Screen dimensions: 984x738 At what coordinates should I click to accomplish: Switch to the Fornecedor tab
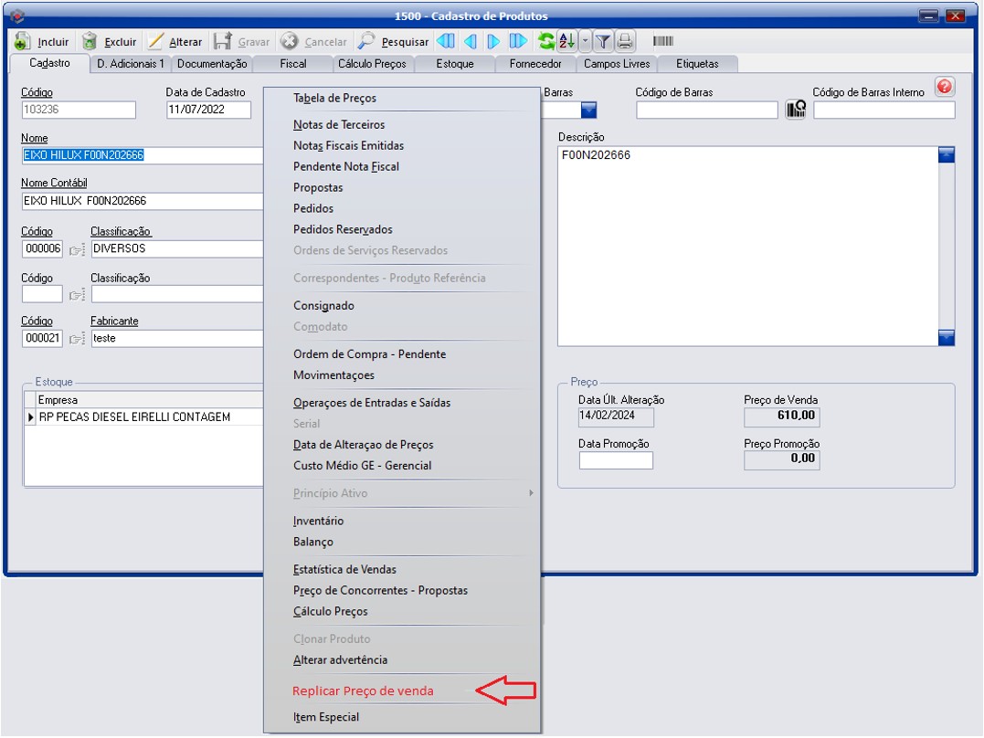point(534,64)
